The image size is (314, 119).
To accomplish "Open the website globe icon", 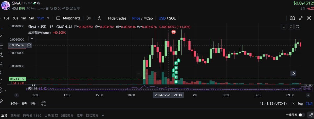I will 67,8.
